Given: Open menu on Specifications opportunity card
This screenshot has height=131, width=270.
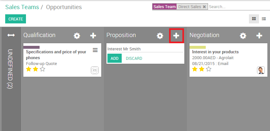Looking at the screenshot, I should pyautogui.click(x=95, y=50).
